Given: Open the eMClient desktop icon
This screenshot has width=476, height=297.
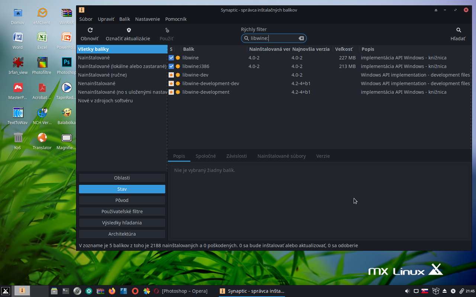Looking at the screenshot, I should [x=42, y=16].
